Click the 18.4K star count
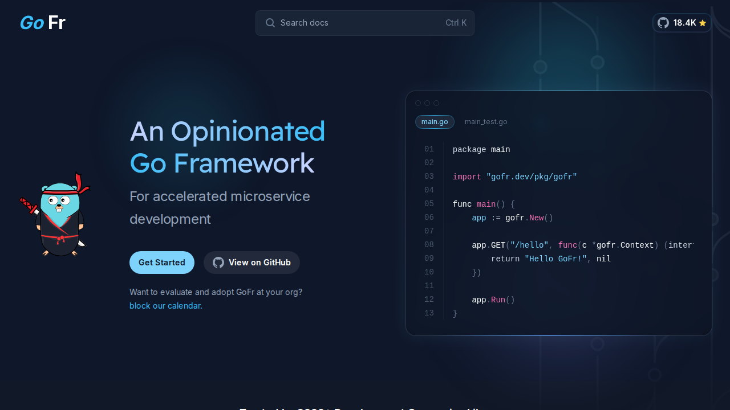The width and height of the screenshot is (730, 410). coord(684,23)
